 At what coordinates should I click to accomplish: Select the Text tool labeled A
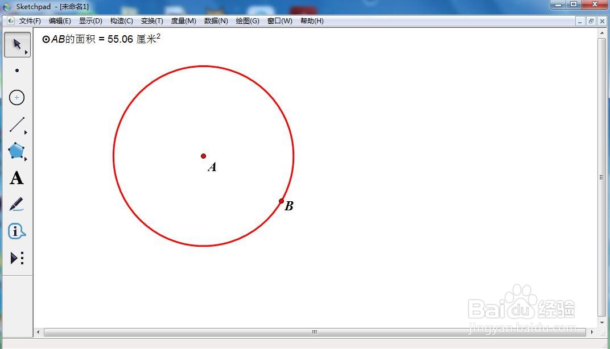[x=17, y=178]
